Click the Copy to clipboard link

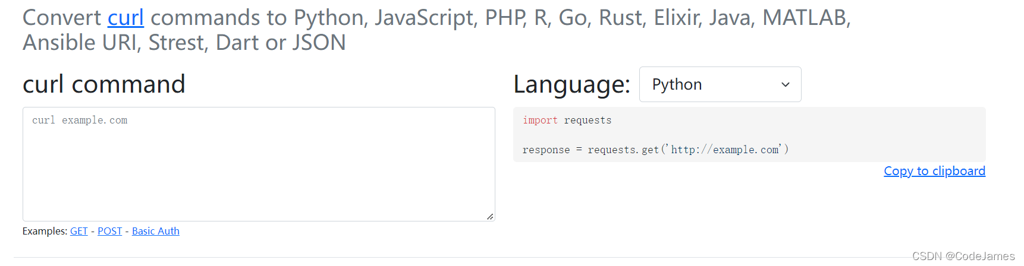pyautogui.click(x=934, y=171)
